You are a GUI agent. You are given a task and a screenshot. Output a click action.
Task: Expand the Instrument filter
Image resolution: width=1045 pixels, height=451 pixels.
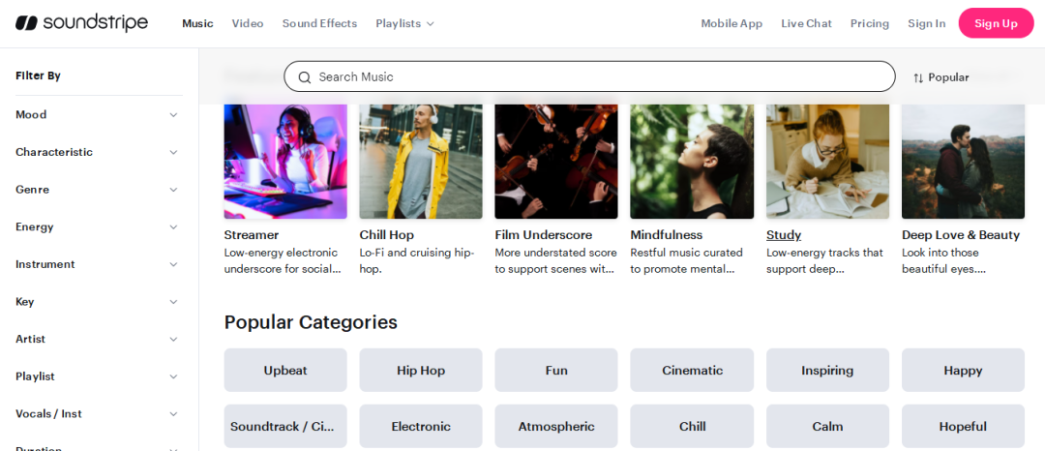coord(97,264)
